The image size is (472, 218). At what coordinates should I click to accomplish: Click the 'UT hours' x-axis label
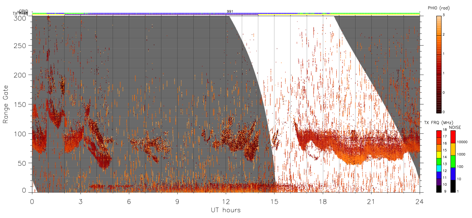point(226,210)
